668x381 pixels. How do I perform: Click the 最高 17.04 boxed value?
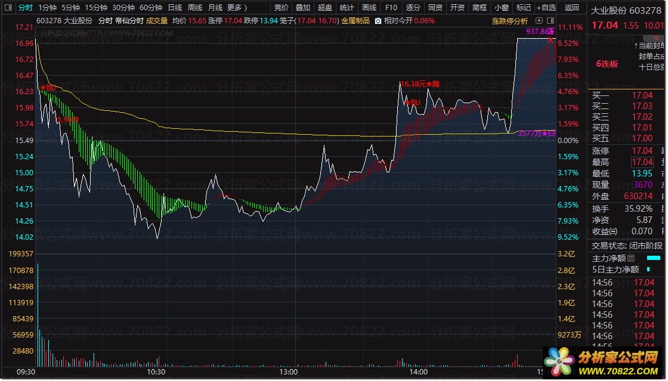642,162
